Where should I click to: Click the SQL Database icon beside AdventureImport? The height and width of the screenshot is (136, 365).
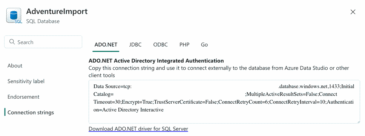pyautogui.click(x=14, y=15)
